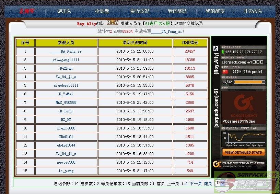Click the red logo in navigation bar
This screenshot has width=280, height=194.
click(27, 11)
